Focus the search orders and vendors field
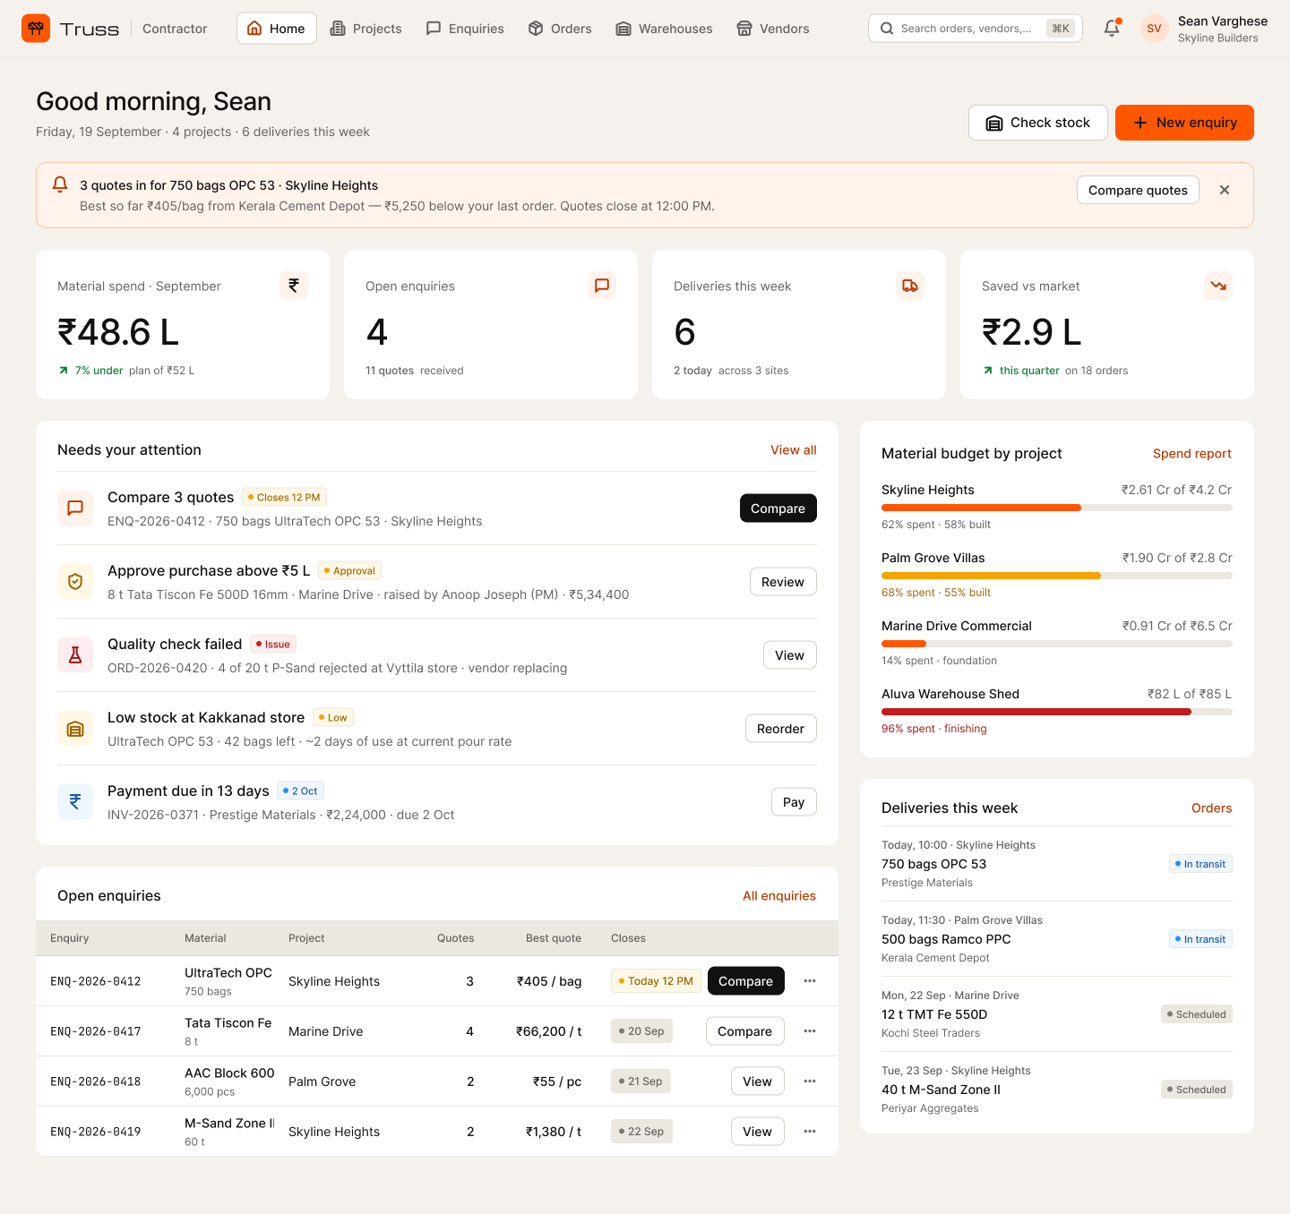Image resolution: width=1290 pixels, height=1214 pixels. pos(976,29)
